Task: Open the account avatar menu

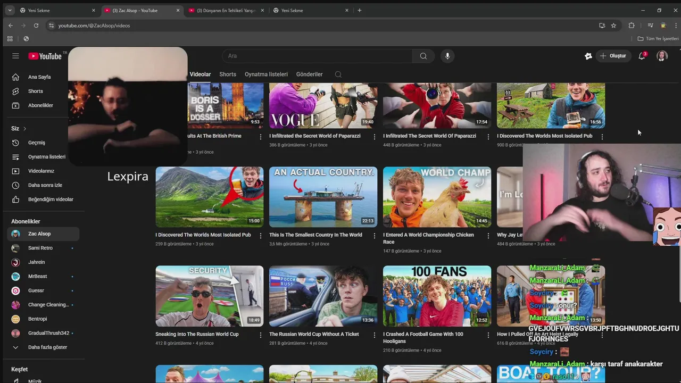Action: tap(662, 56)
